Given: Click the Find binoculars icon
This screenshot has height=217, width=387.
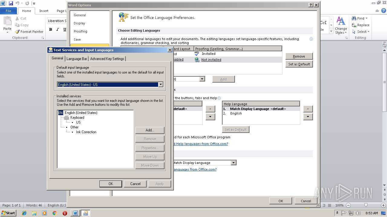Looking at the screenshot, I should coord(354,18).
